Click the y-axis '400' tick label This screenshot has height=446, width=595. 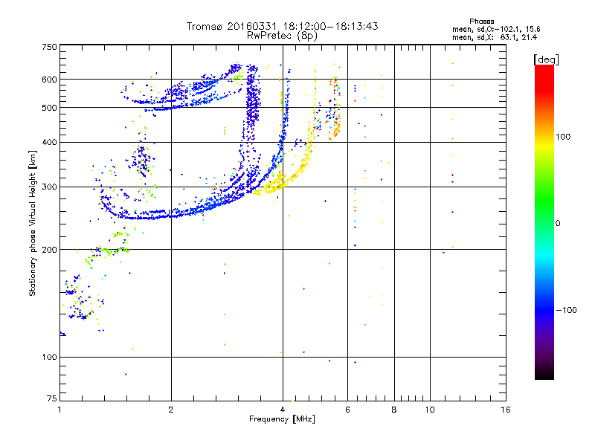pos(49,143)
